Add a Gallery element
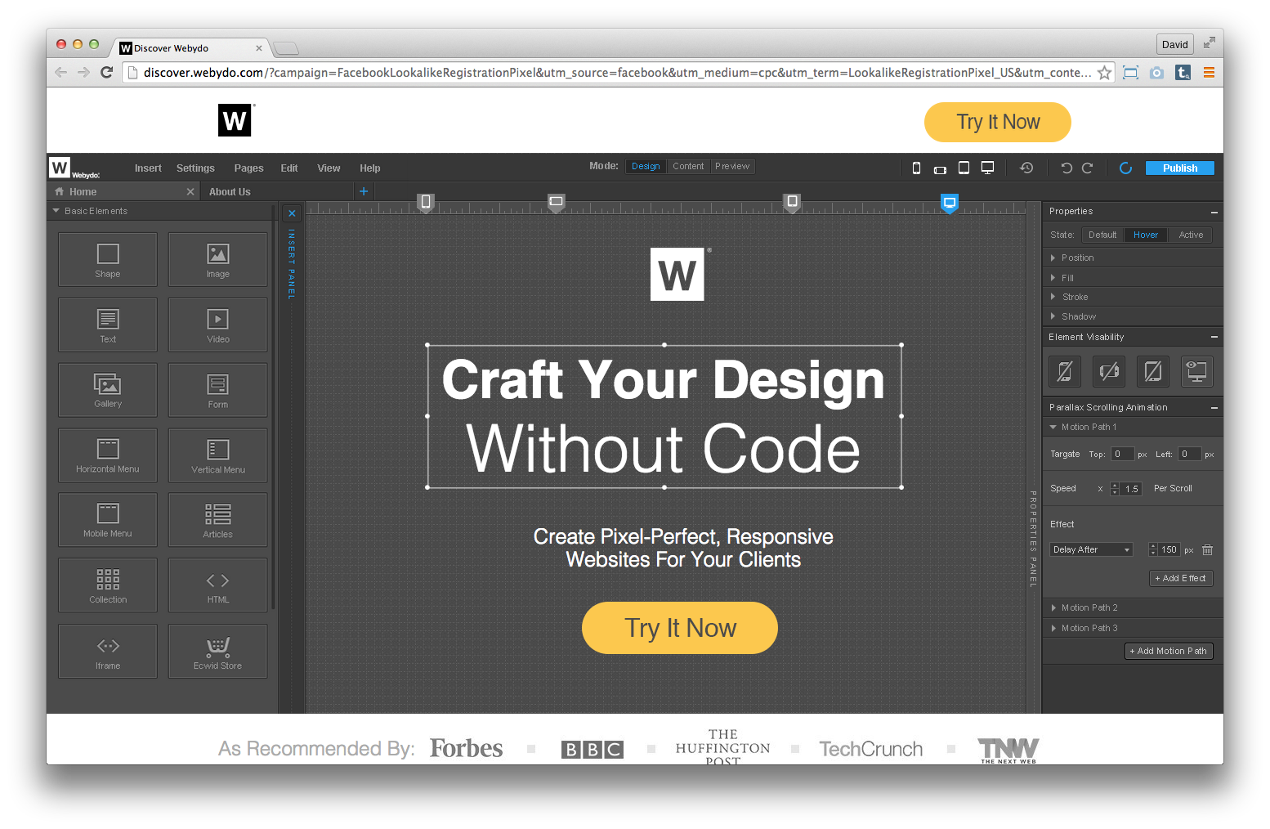The height and width of the screenshot is (829, 1270). pyautogui.click(x=108, y=390)
